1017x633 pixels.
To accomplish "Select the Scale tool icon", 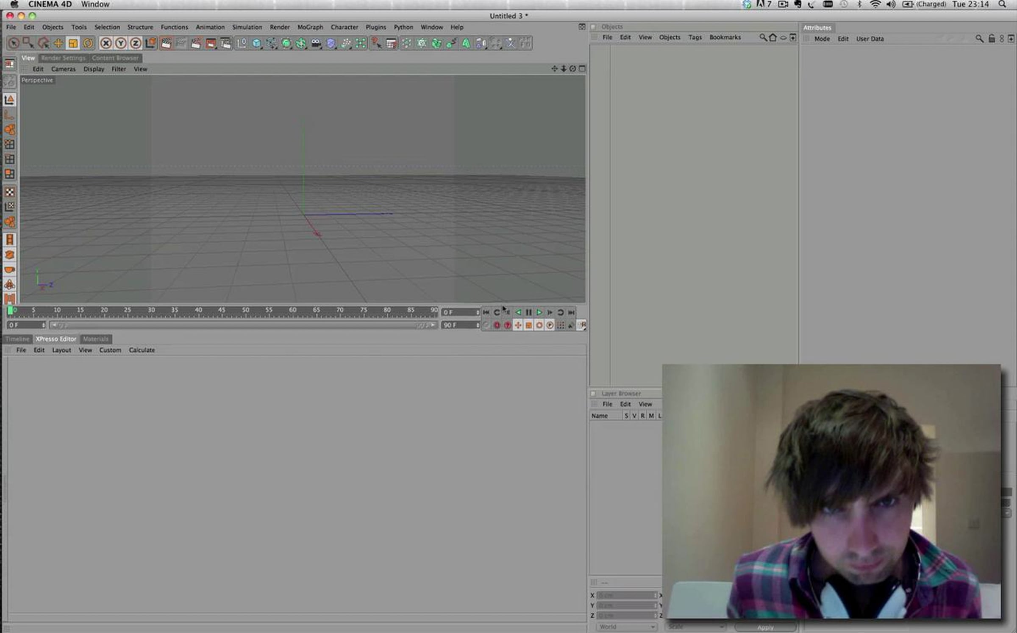I will [x=73, y=43].
